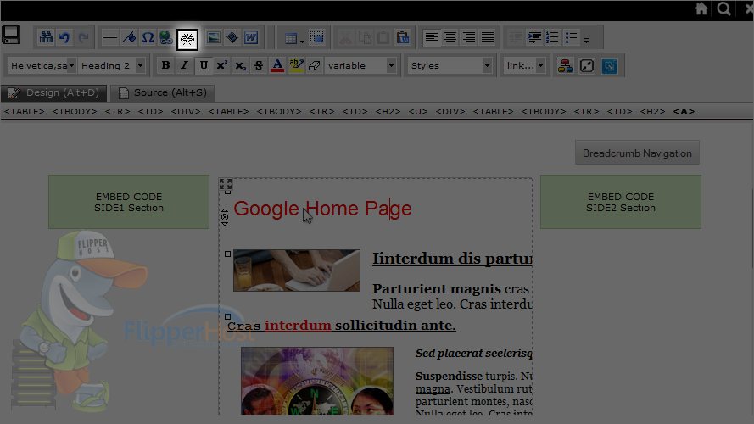Toggle subscript formatting
Image resolution: width=754 pixels, height=424 pixels.
click(240, 65)
